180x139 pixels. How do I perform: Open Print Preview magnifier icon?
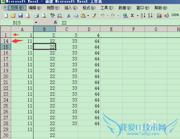coord(44,15)
